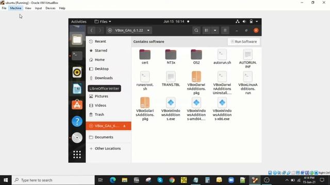Open the NT3x folder
This screenshot has width=330, height=185.
point(171,57)
